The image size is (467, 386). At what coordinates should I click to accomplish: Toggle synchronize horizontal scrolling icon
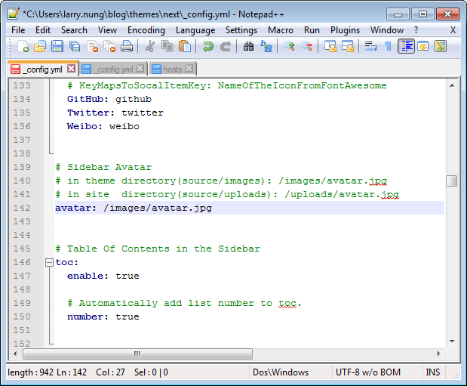click(348, 47)
